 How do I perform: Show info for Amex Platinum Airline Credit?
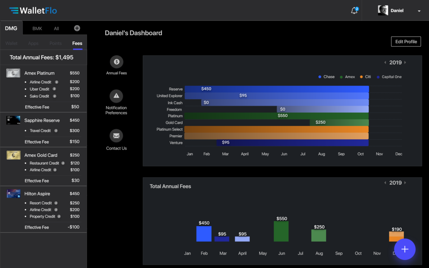click(x=57, y=82)
